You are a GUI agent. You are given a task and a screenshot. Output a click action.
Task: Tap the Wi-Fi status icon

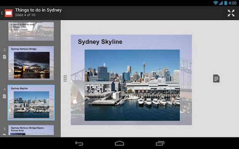216,3
